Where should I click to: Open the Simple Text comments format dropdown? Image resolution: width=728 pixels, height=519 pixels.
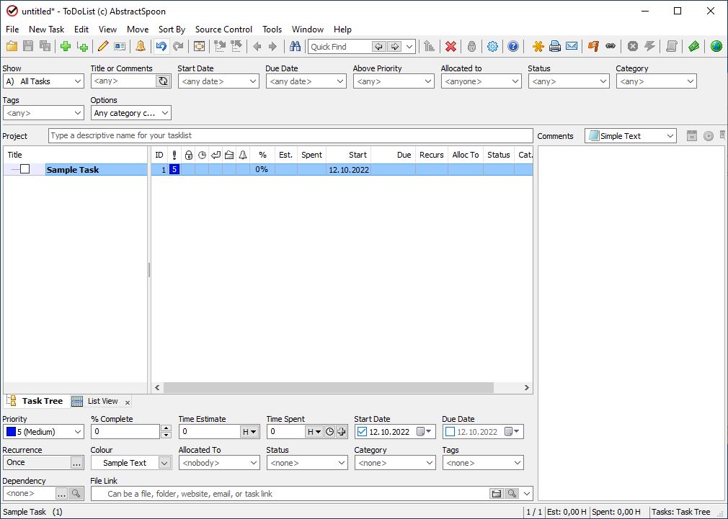631,136
